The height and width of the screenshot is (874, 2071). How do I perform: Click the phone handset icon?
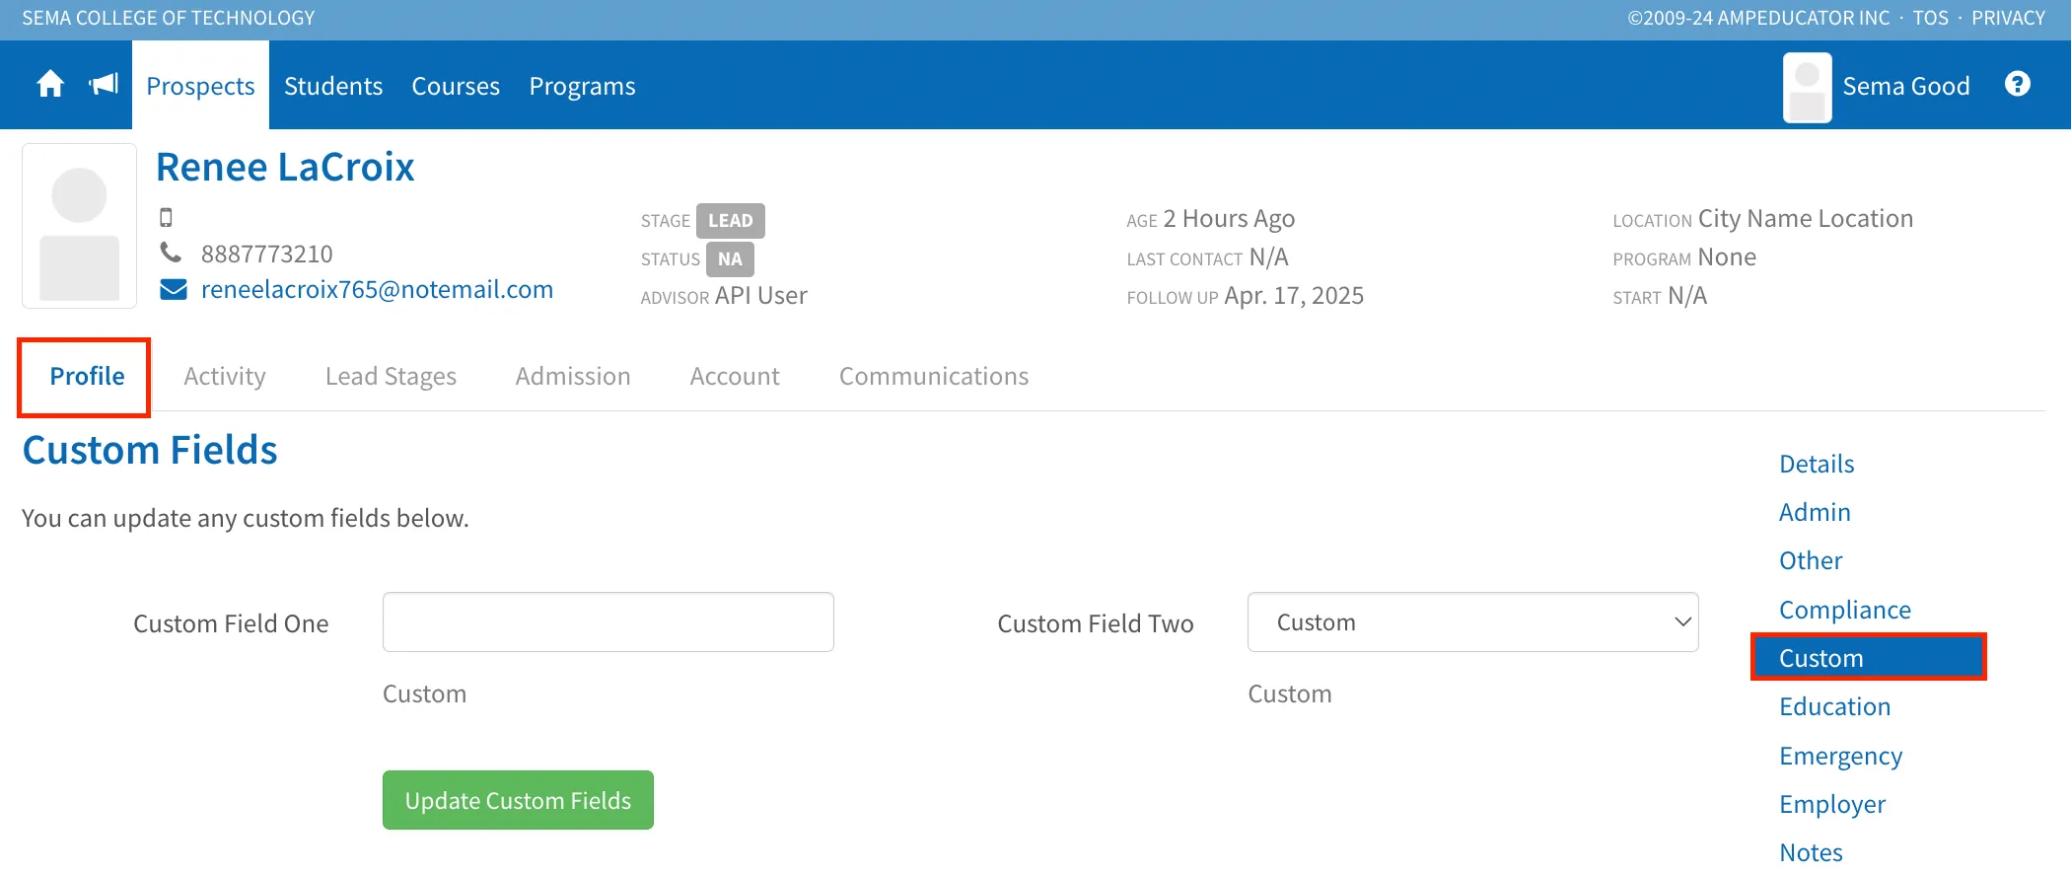point(171,253)
